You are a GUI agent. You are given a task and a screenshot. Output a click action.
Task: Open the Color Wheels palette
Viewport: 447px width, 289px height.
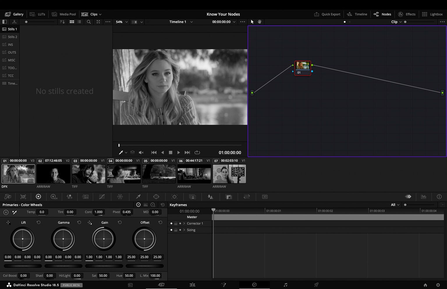pyautogui.click(x=38, y=197)
